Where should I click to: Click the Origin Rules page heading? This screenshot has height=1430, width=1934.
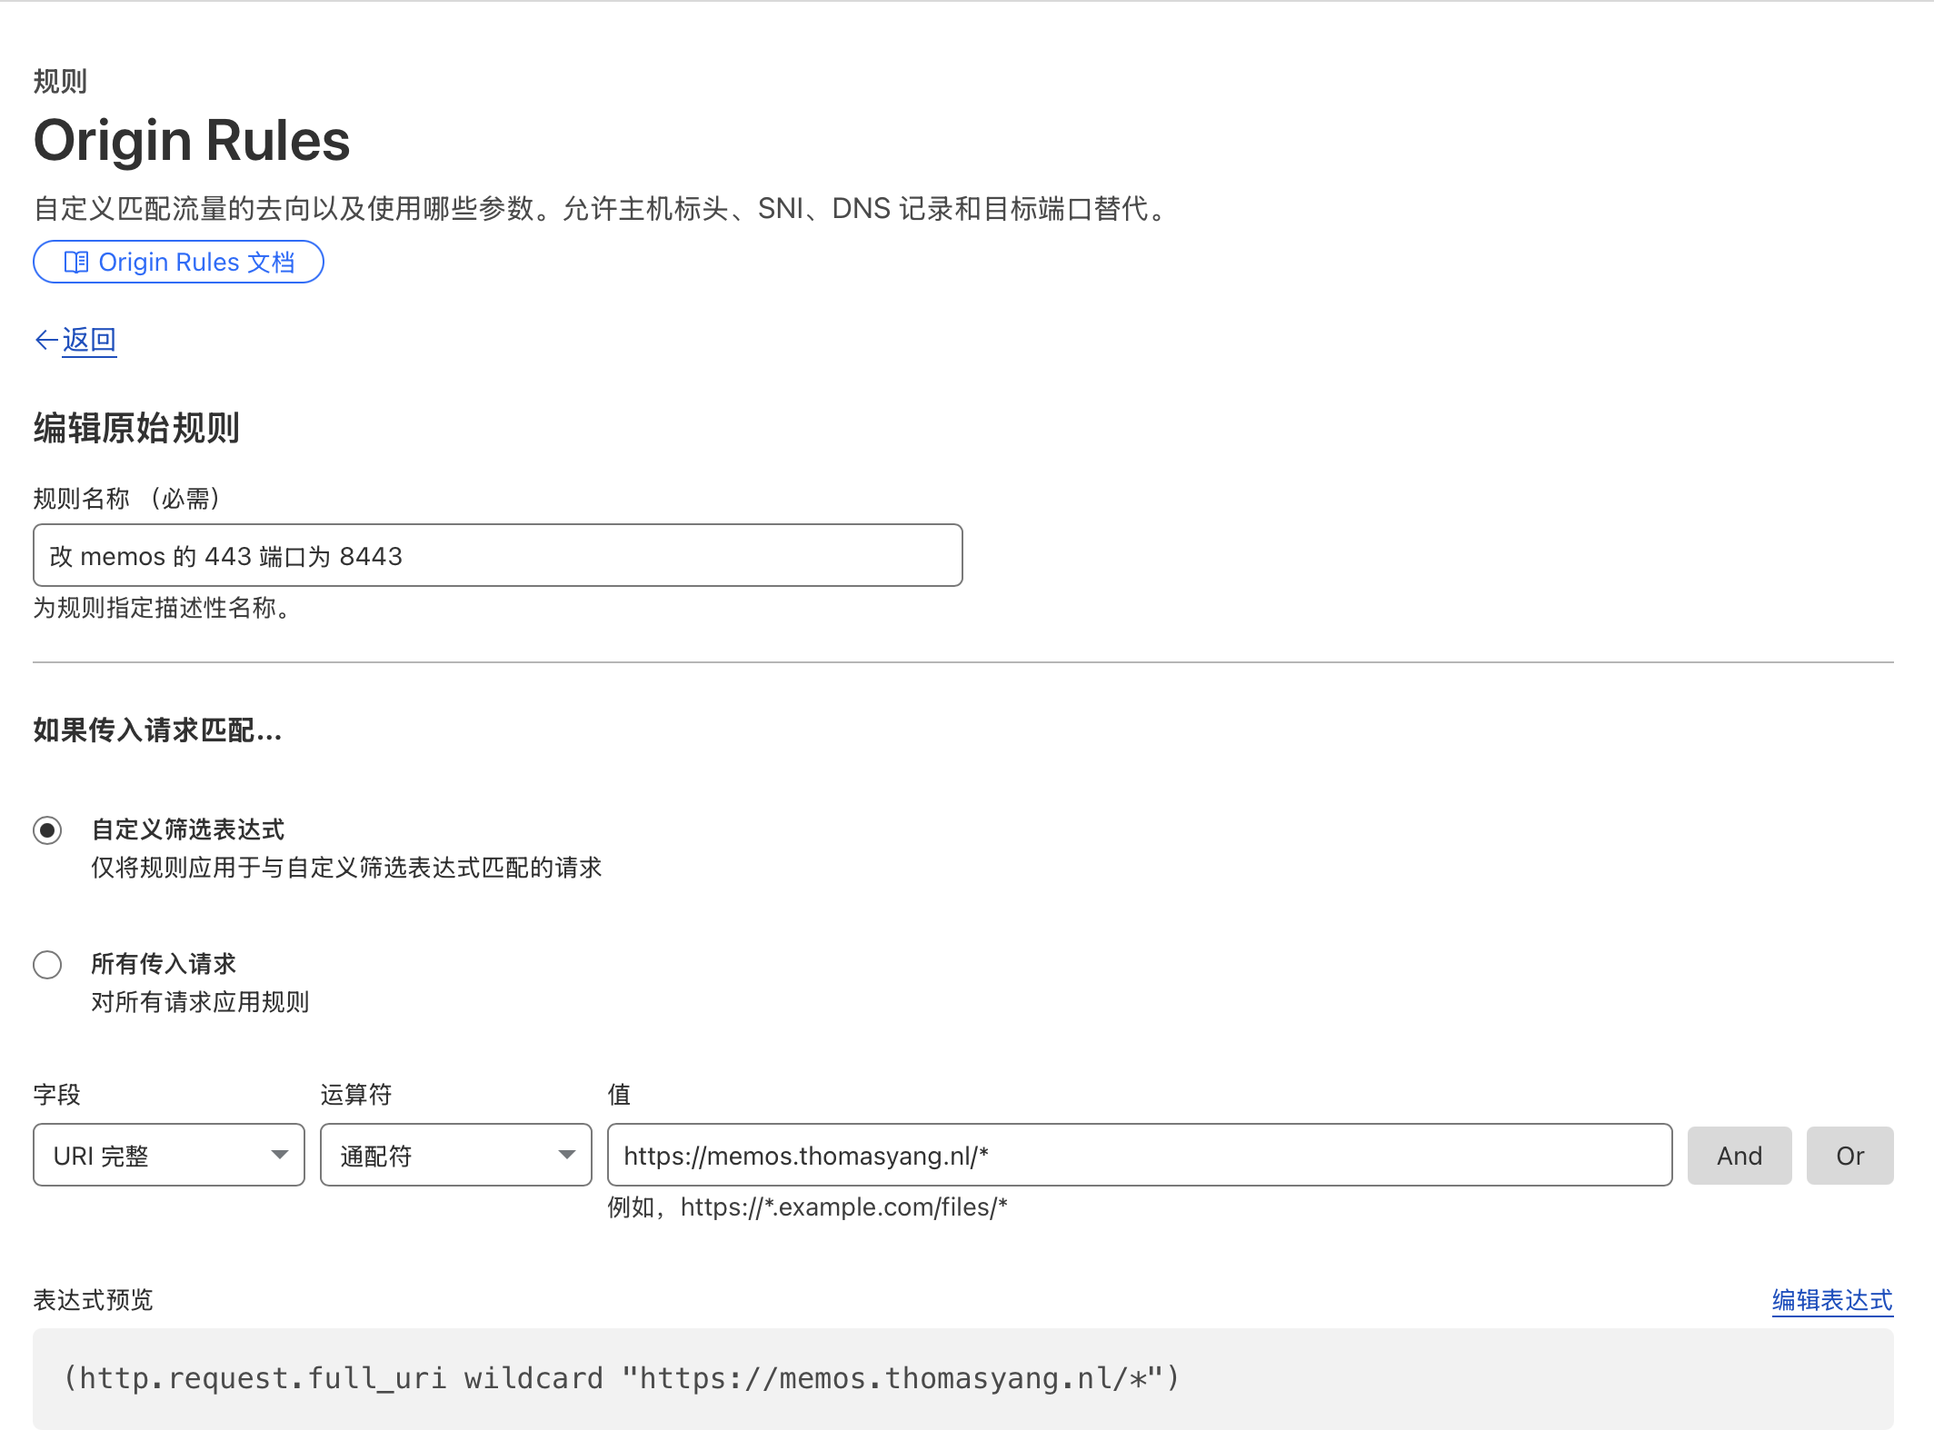(192, 141)
